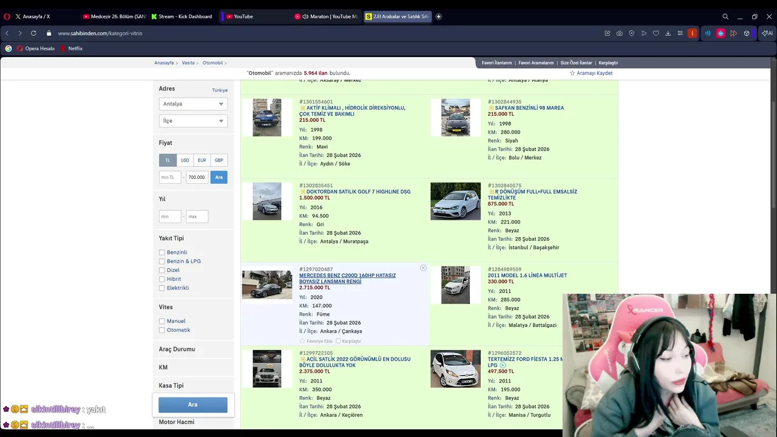Check the Benzinli fuel checkbox
Screen dimensions: 777x437
click(162, 252)
